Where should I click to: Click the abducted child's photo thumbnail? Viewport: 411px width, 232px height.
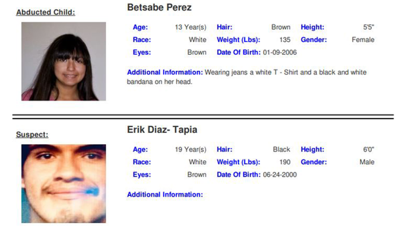tap(63, 61)
